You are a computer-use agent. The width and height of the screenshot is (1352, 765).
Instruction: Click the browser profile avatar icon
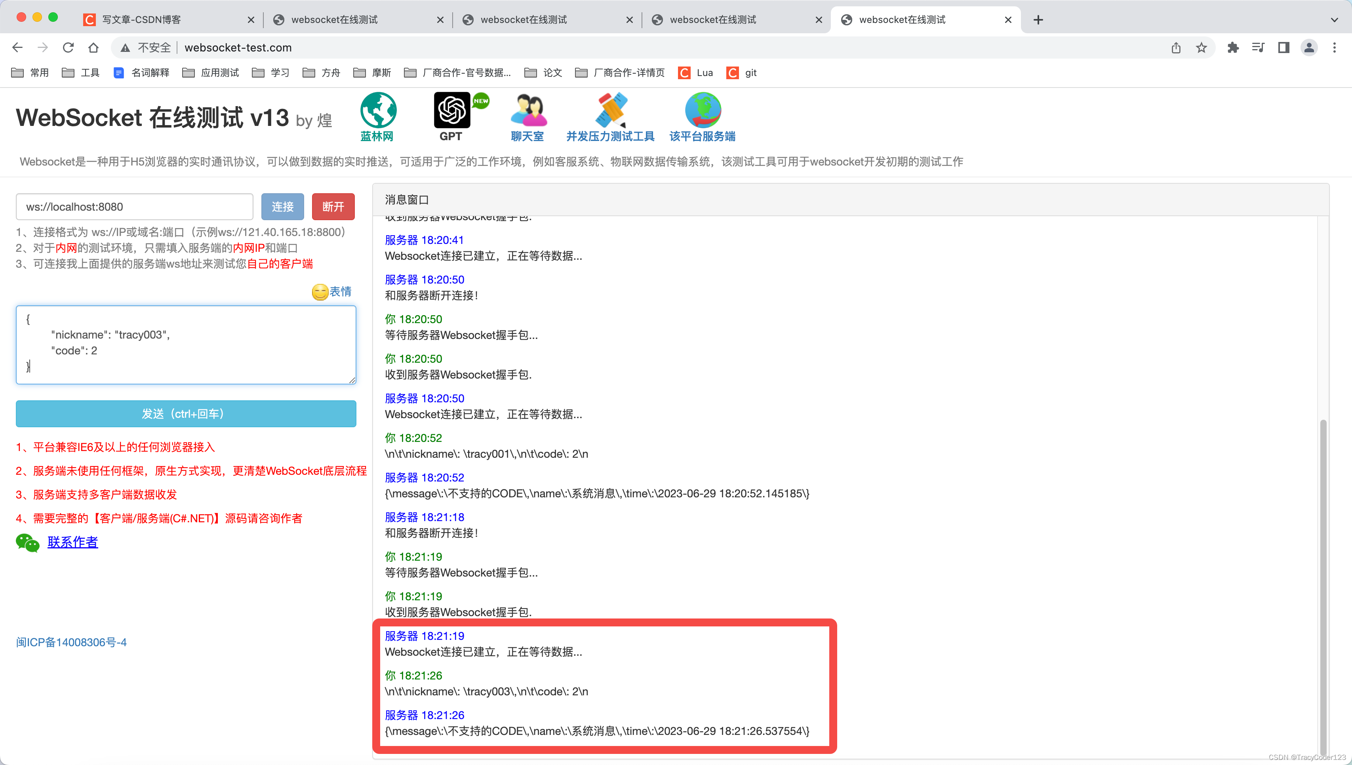pos(1309,47)
